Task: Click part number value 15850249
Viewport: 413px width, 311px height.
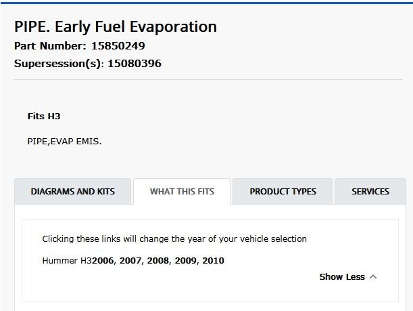Action: (116, 47)
